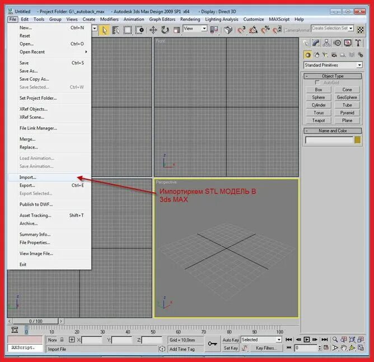Open the Create Selection Set dropdown
Screen dimensions: 374x362
332,28
